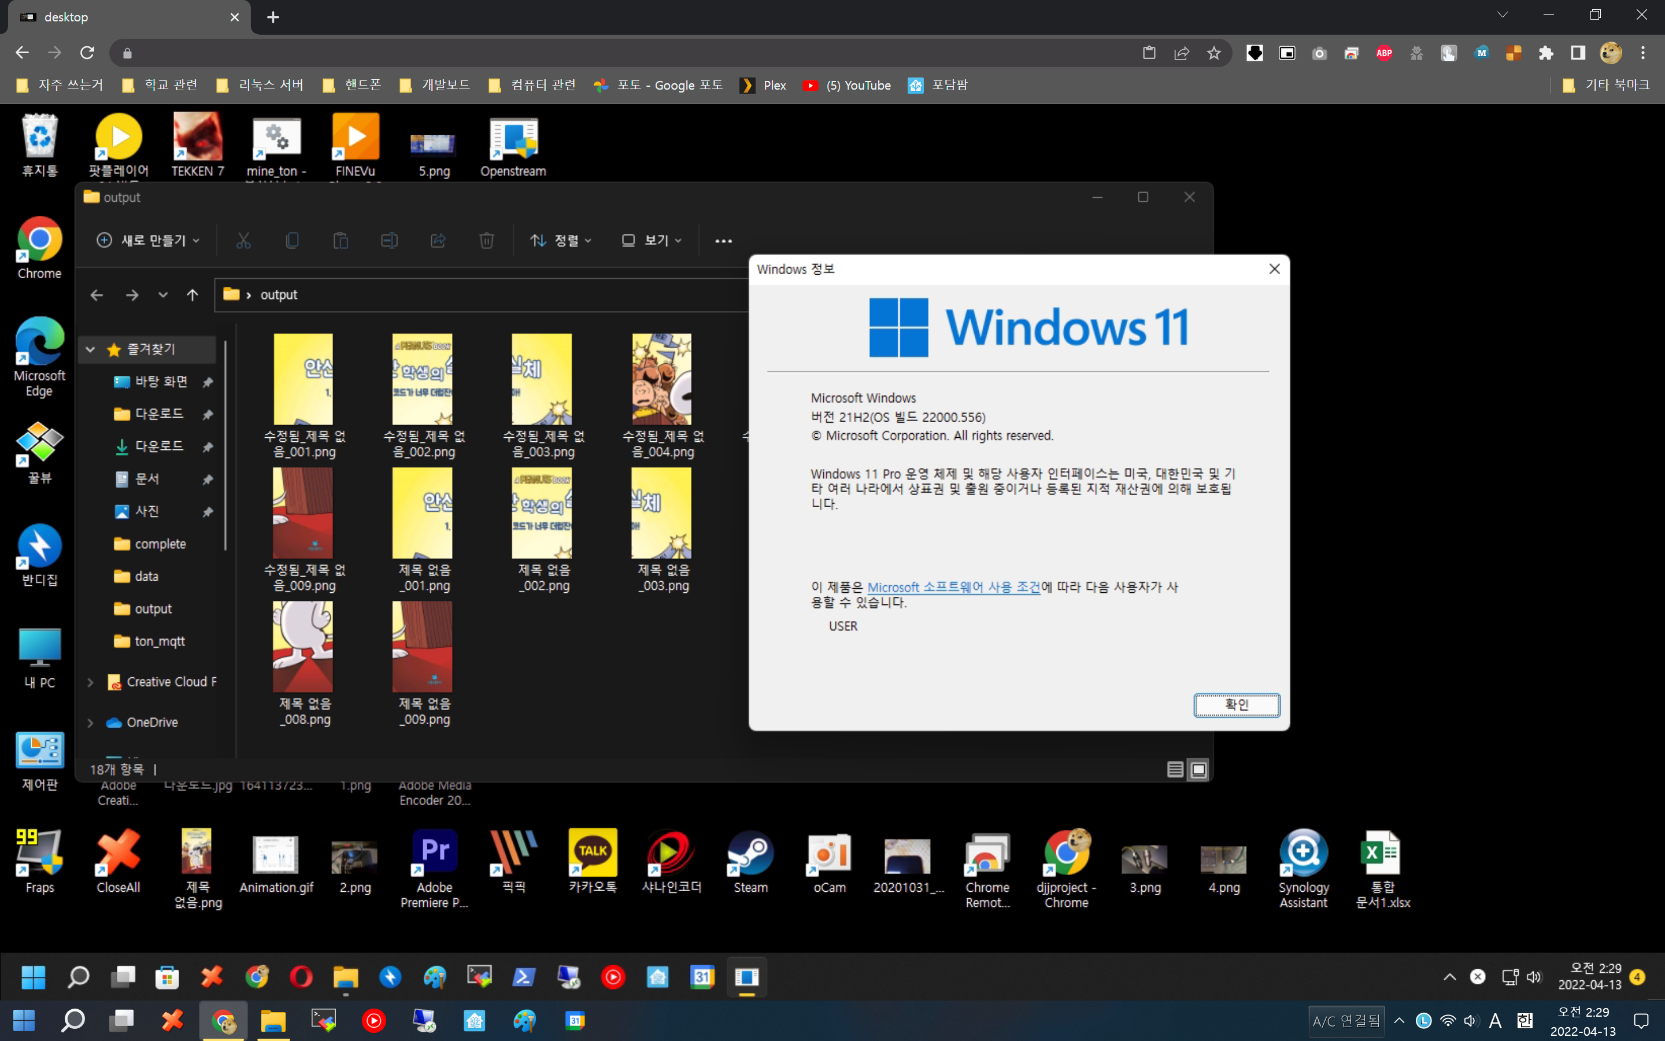This screenshot has height=1041, width=1665.
Task: Open the Microsoft 소프트웨어 사용 조건 link
Action: coord(953,587)
